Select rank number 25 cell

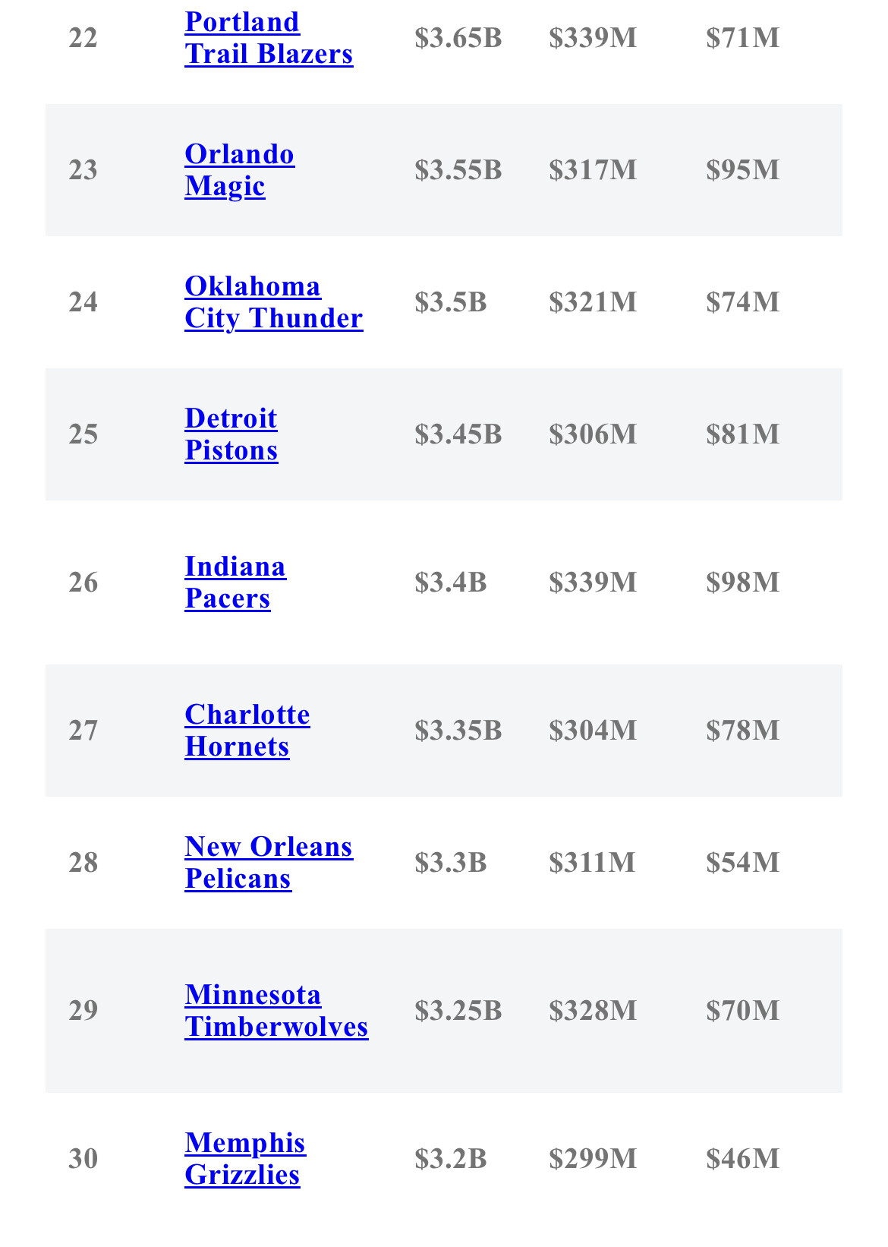(x=83, y=434)
